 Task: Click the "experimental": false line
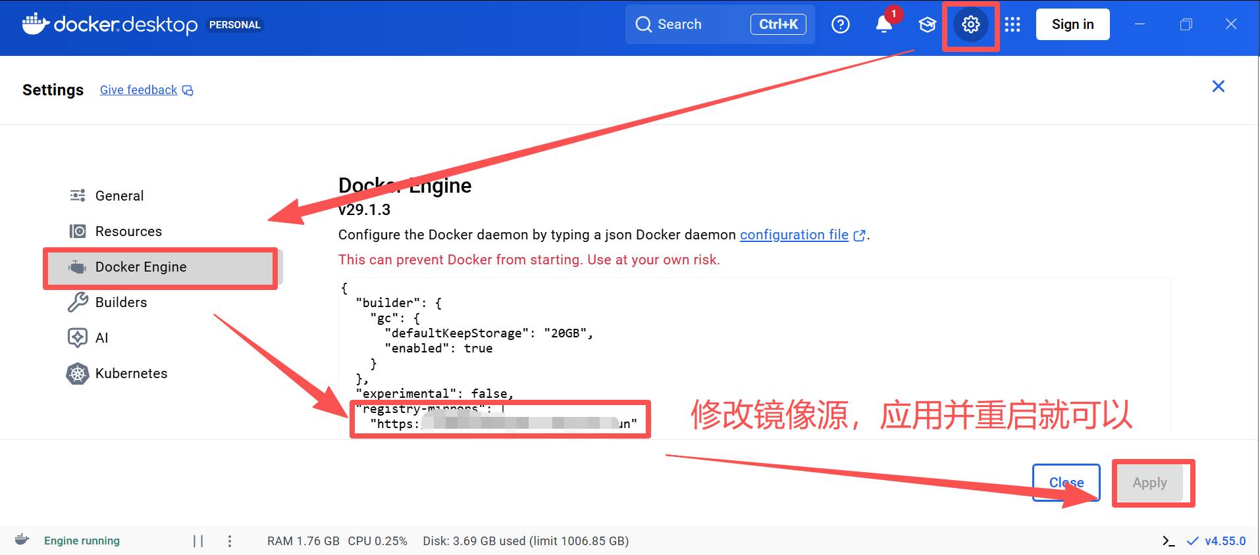[x=434, y=393]
